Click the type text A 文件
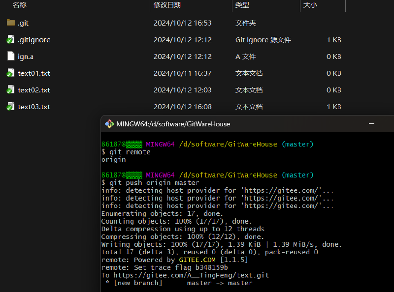The image size is (394, 292). (x=245, y=57)
